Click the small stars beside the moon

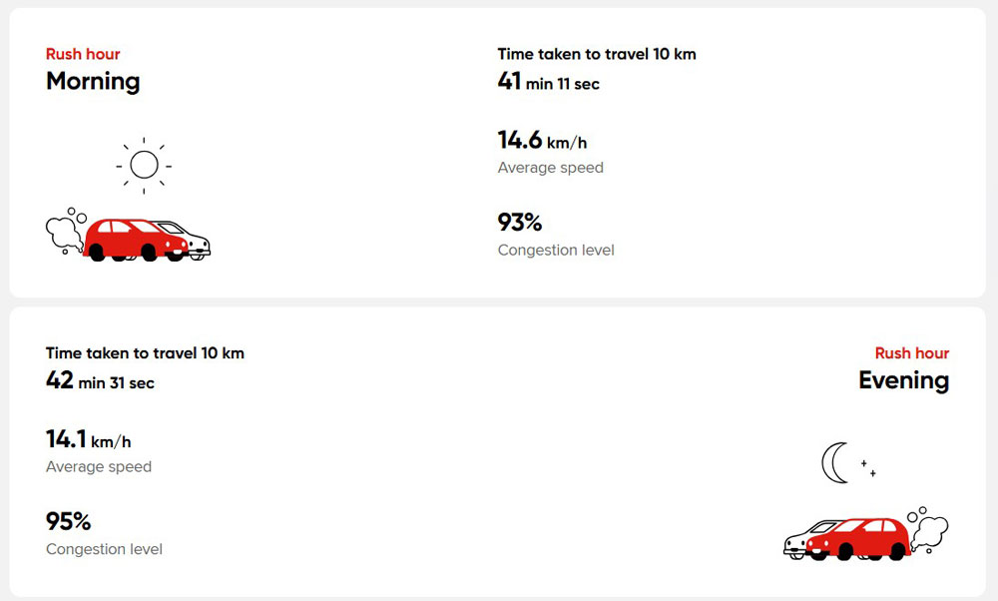[868, 467]
